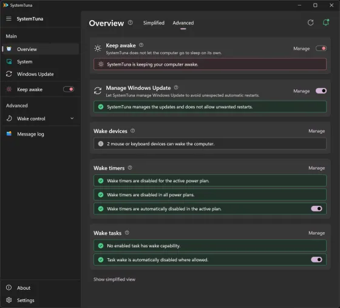Screen dimensions: 340x308
Task: Open the Overview page in sidebar
Action: (41, 49)
